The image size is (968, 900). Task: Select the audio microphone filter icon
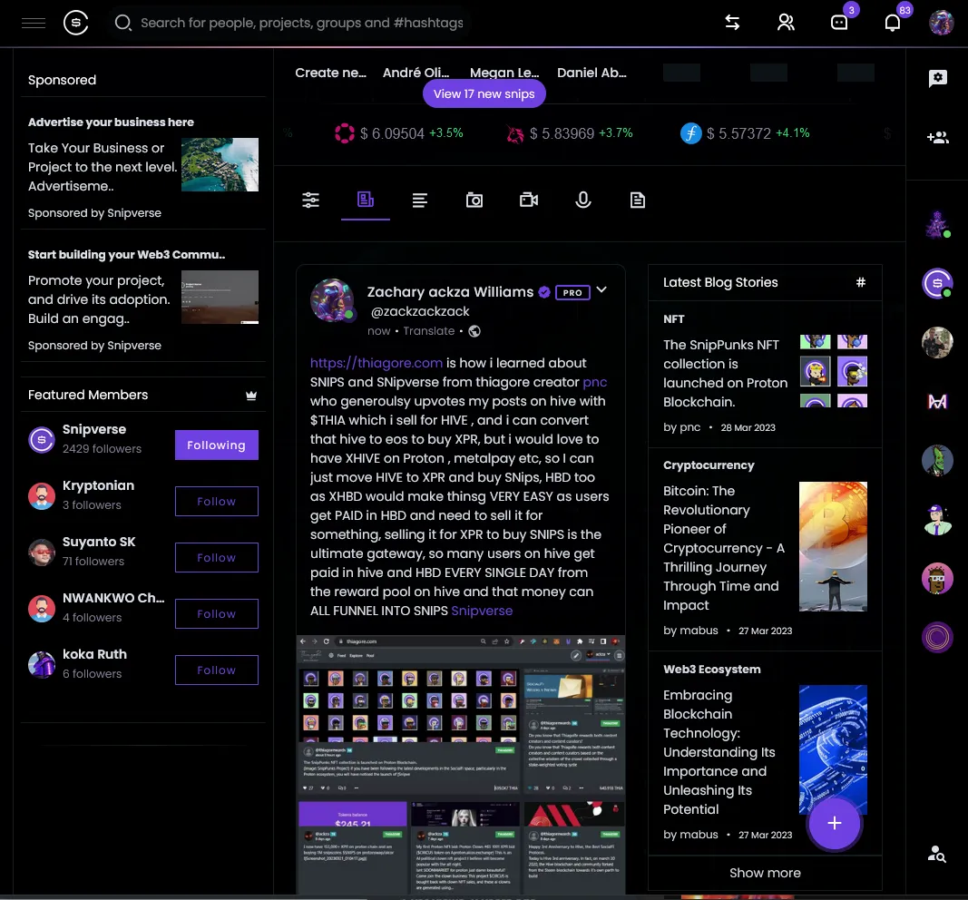tap(583, 200)
